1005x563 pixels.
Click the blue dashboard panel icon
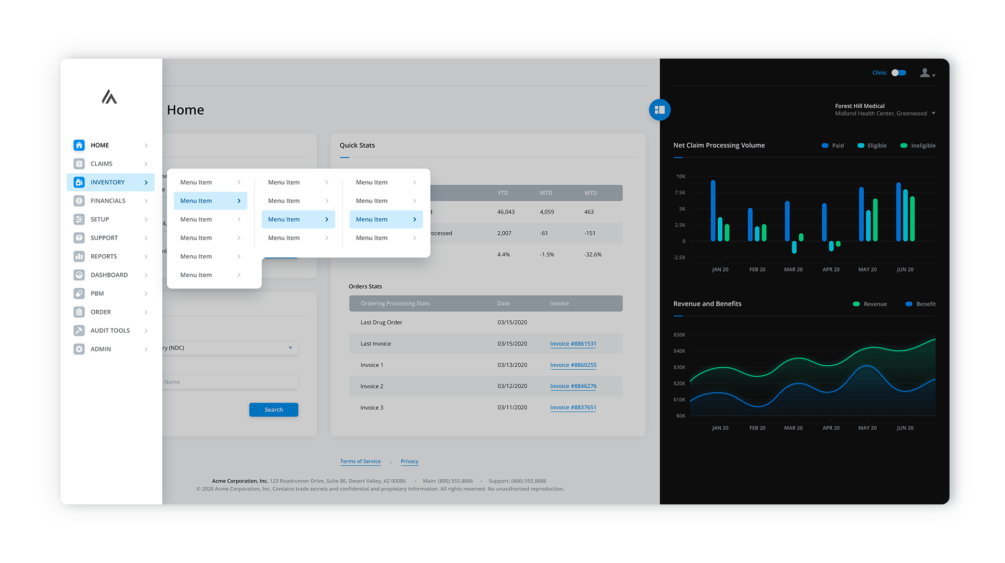(660, 110)
